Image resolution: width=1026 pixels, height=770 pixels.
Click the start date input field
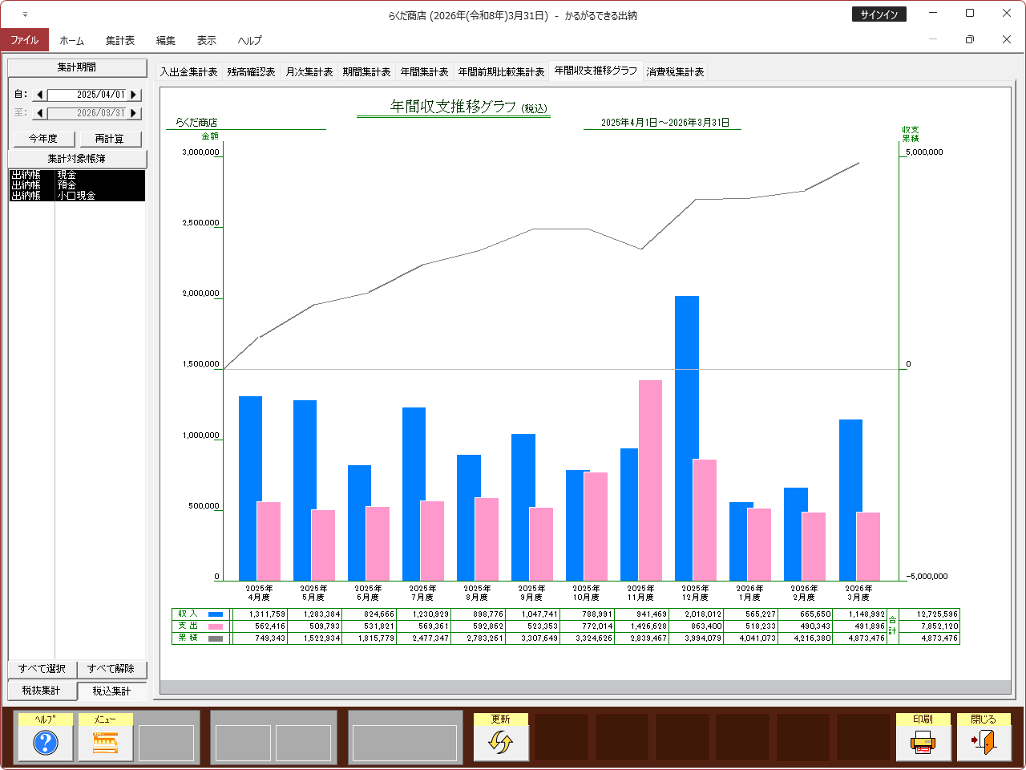(x=87, y=95)
